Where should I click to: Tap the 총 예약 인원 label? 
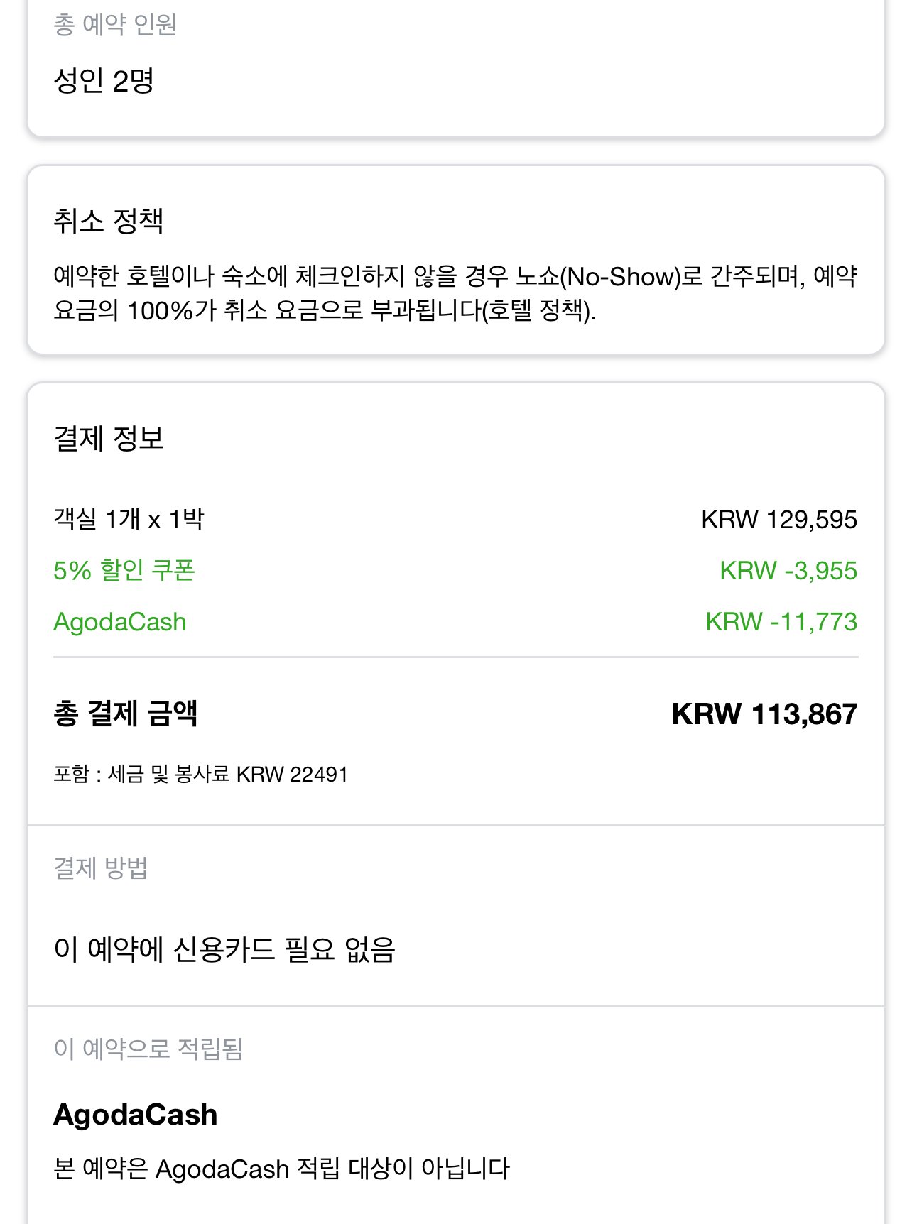pos(115,25)
